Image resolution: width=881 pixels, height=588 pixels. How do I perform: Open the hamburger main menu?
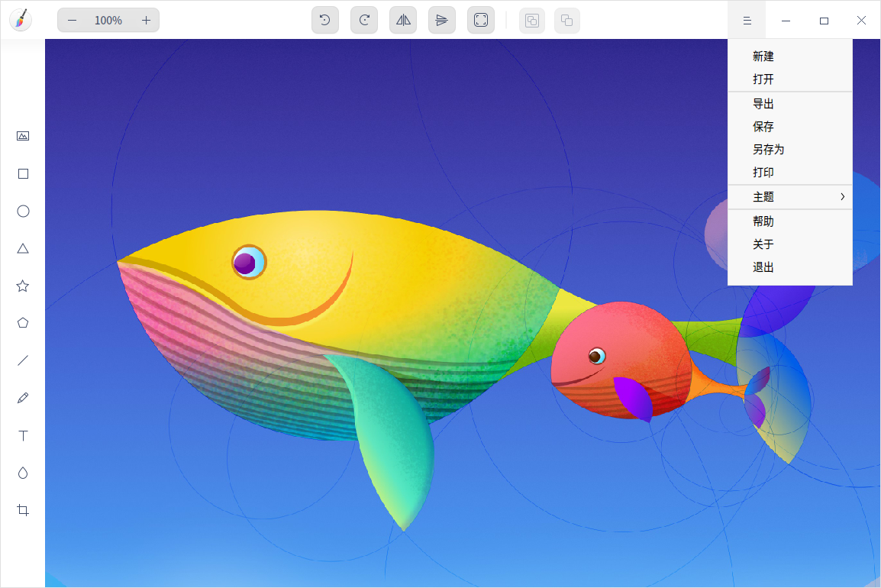[x=747, y=21]
